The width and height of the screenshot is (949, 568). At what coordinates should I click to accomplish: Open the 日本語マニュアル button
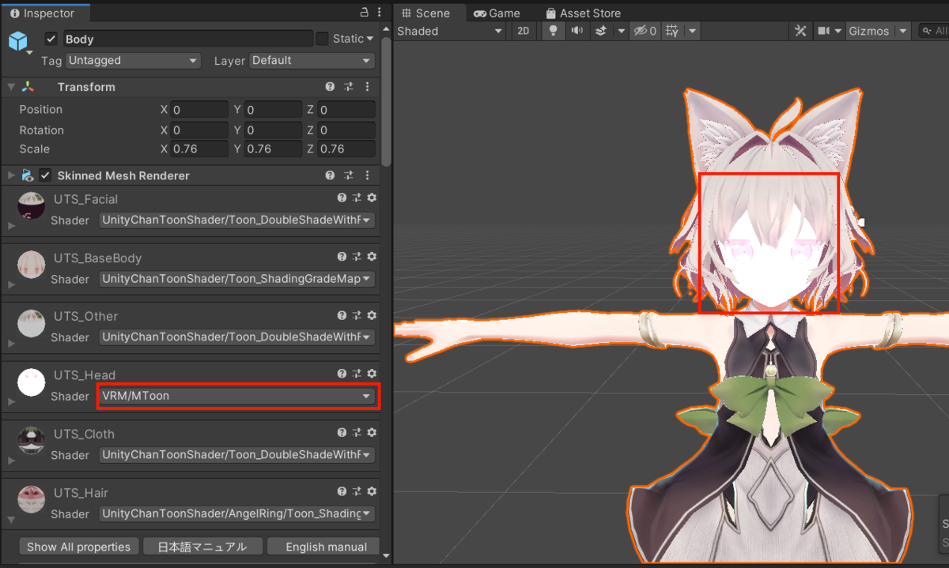point(202,547)
